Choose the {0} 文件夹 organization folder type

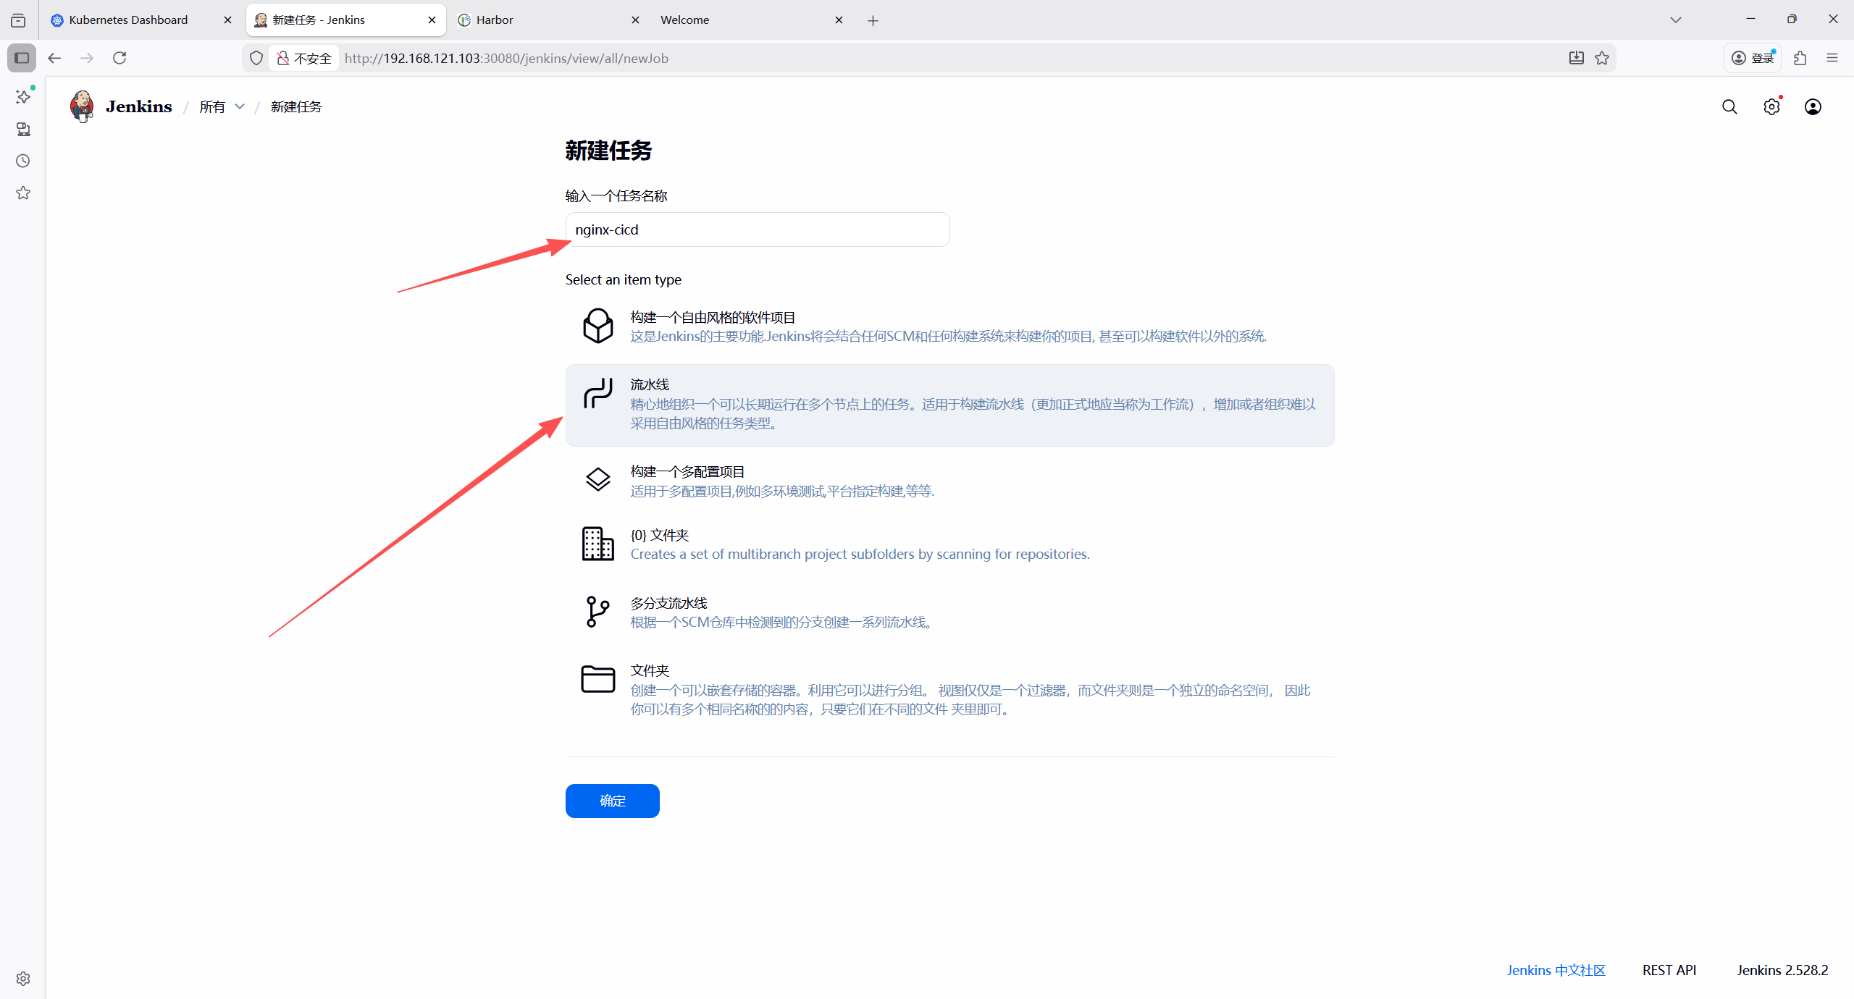[659, 535]
